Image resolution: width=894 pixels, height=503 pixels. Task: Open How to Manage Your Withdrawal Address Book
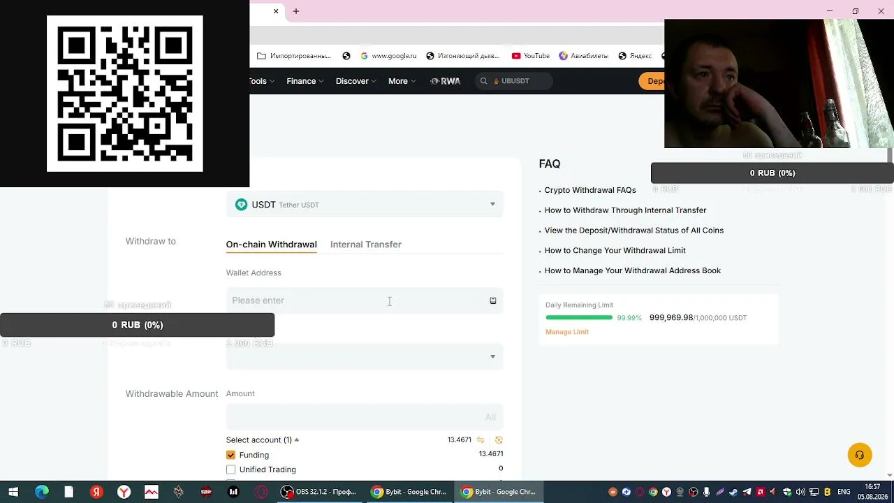tap(633, 270)
